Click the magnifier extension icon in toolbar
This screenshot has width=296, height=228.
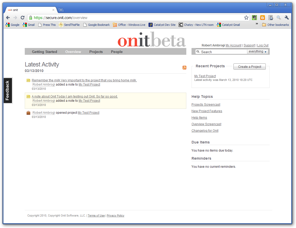[279, 17]
